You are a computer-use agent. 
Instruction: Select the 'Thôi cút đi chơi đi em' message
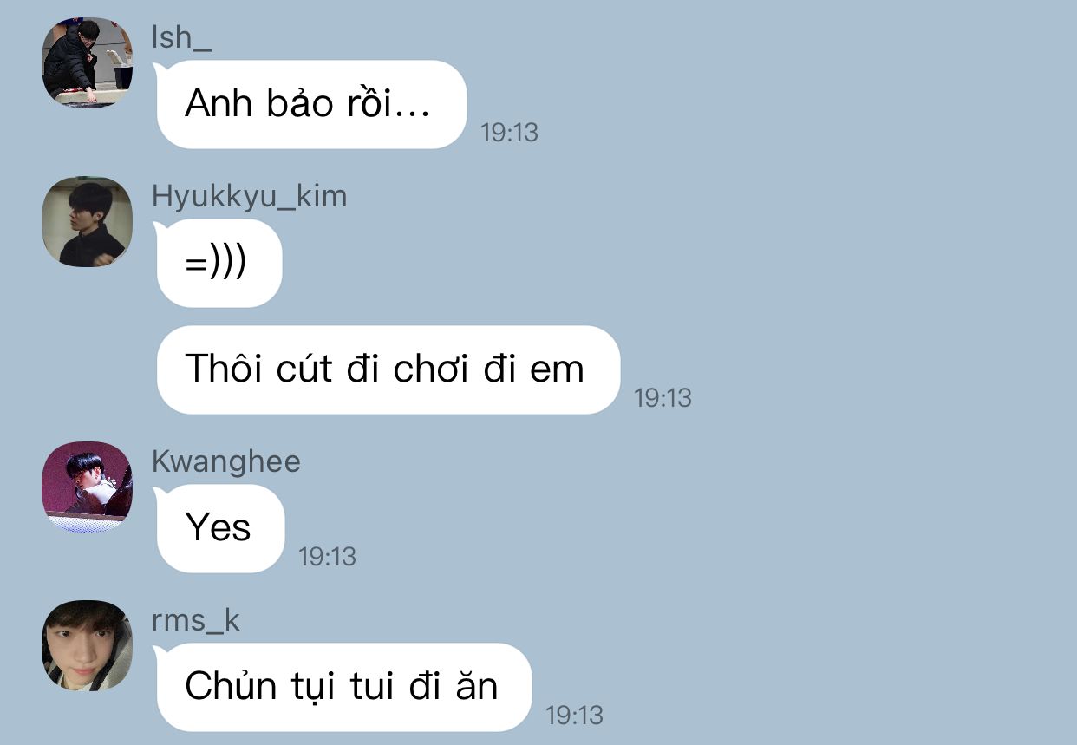387,369
